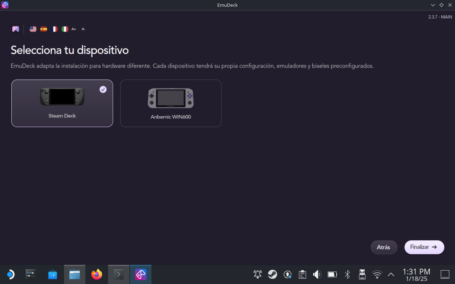Decrease font size with A- button

point(83,29)
